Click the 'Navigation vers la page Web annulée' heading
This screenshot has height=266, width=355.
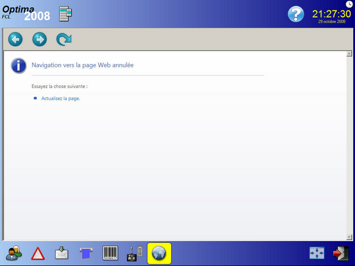click(x=83, y=65)
